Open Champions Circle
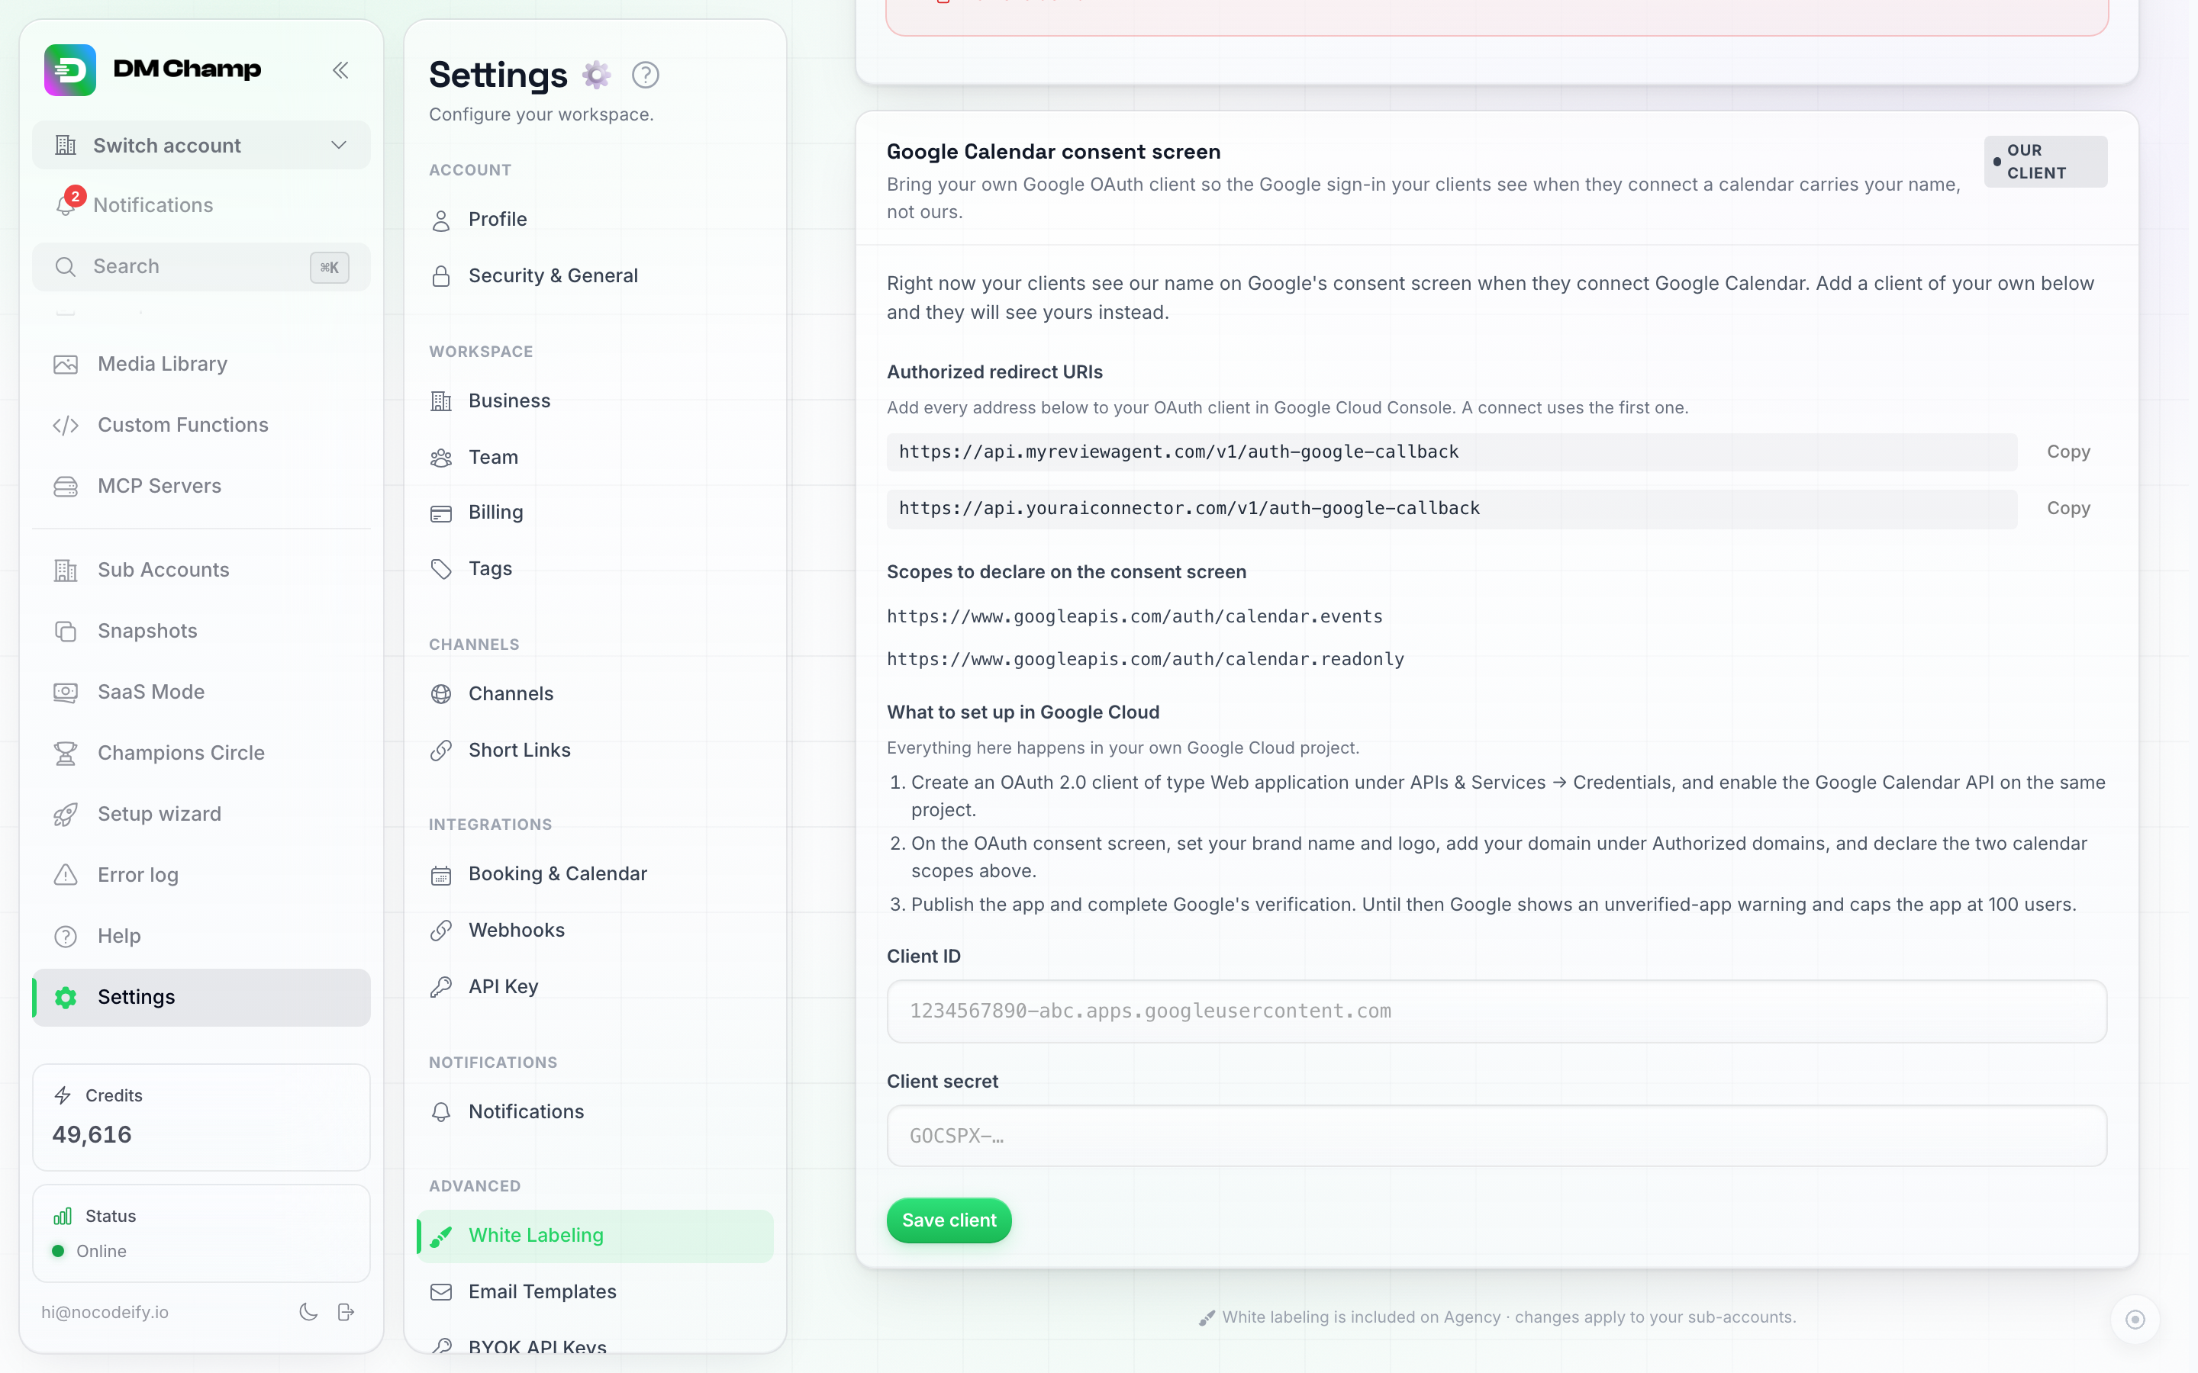This screenshot has height=1373, width=2198. 201,753
